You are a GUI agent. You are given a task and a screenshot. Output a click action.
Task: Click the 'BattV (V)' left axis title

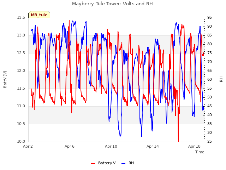click(x=5, y=79)
